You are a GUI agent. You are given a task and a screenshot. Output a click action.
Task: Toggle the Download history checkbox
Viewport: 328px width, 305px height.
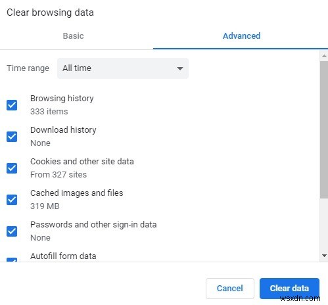click(x=12, y=137)
